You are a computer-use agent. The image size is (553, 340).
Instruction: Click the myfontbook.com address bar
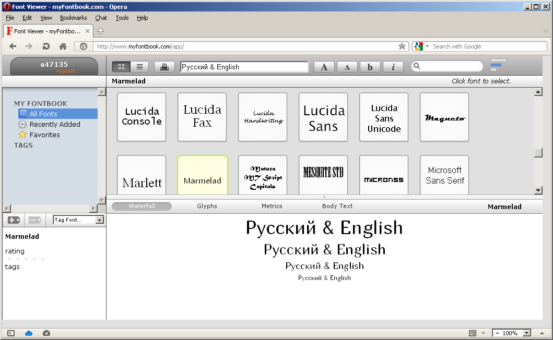click(245, 46)
